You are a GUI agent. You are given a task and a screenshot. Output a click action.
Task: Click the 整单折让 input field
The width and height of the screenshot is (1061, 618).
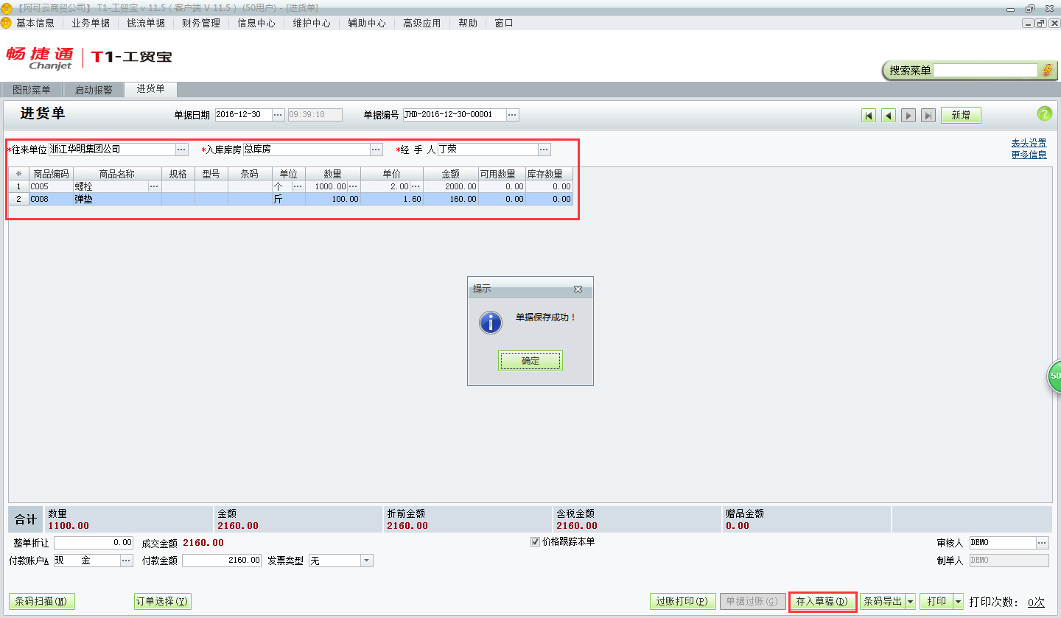[94, 544]
